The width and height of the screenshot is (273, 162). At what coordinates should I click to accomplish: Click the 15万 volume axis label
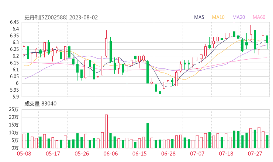[x=14, y=125]
